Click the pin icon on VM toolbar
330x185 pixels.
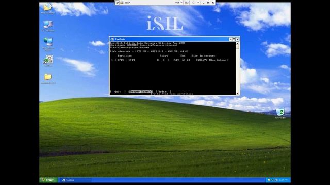click(x=117, y=3)
